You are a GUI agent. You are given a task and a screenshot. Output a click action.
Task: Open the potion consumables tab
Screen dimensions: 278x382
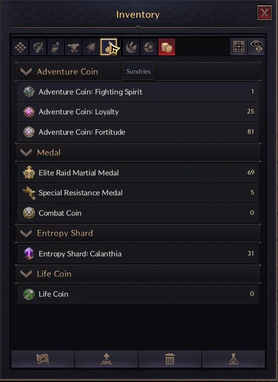[x=56, y=47]
